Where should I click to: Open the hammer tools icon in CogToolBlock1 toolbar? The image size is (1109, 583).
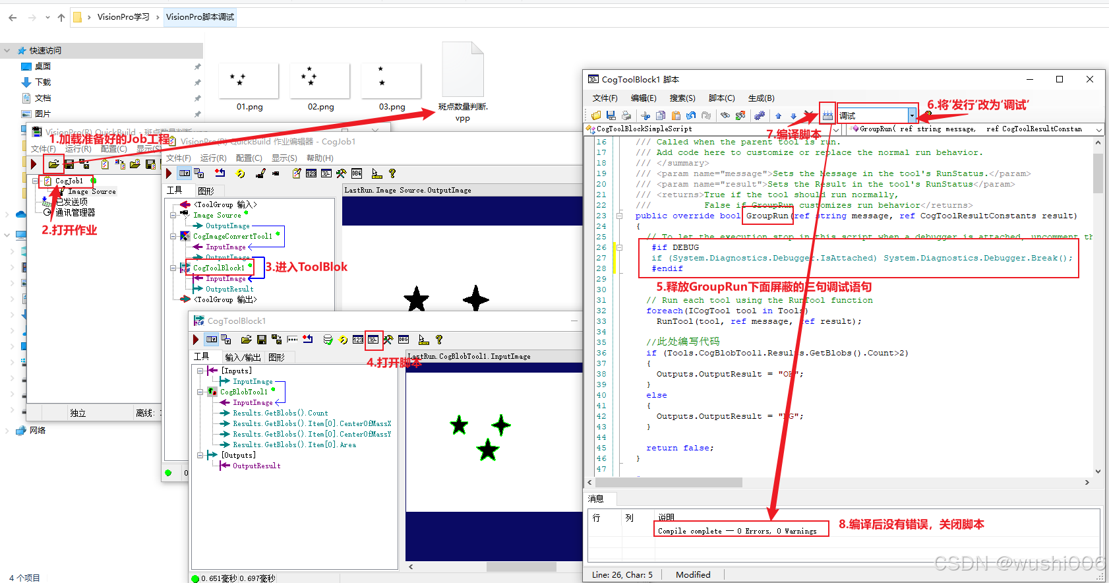pos(388,340)
